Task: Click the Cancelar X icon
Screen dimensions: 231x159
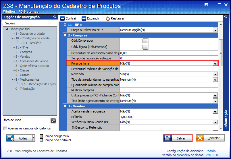Action: (200, 138)
